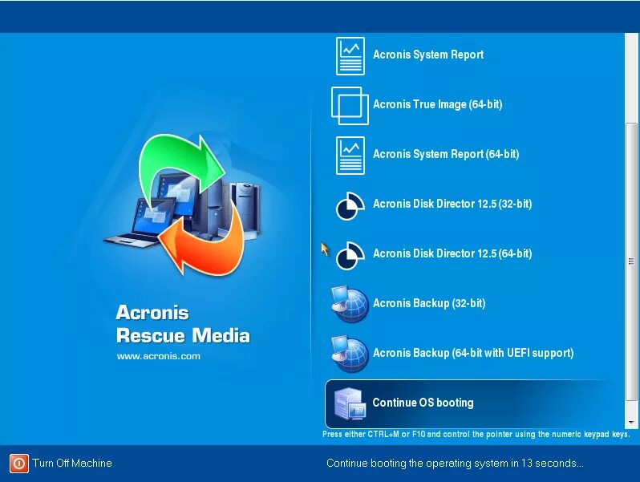
Task: Open Acronis System Report (64-bit)
Action: pyautogui.click(x=446, y=154)
